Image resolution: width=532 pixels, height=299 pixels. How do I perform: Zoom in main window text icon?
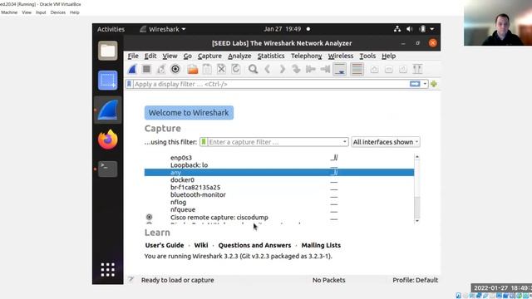[374, 69]
